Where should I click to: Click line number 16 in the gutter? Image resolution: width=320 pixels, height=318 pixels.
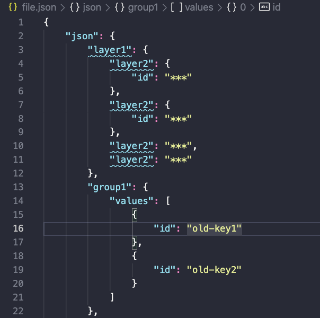coord(19,228)
